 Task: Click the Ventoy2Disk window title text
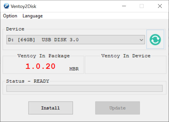click(x=24, y=6)
